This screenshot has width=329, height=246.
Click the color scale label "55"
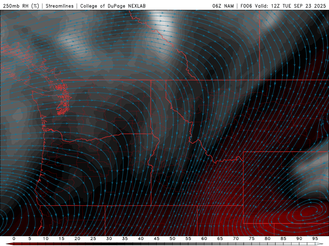pyautogui.click(x=188, y=239)
